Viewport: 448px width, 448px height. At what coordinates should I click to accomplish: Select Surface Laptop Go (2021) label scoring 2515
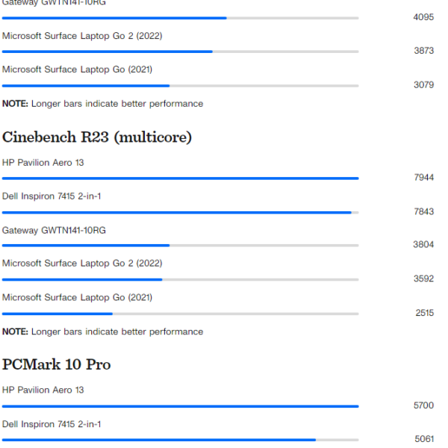pos(77,297)
